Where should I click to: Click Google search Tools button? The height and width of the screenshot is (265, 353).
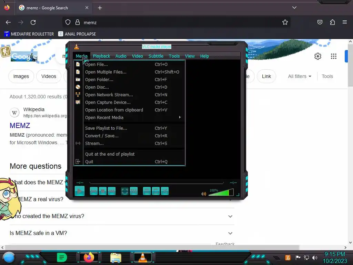(x=327, y=76)
